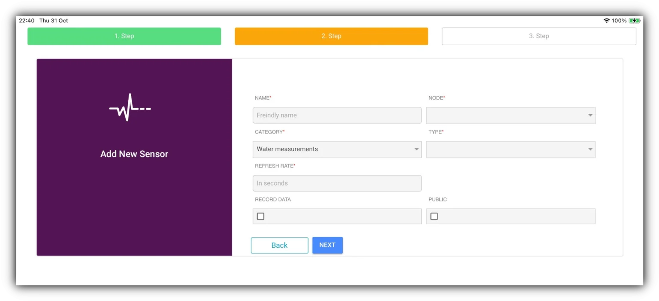Click the Category dropdown arrow icon
The height and width of the screenshot is (301, 659).
coord(416,149)
